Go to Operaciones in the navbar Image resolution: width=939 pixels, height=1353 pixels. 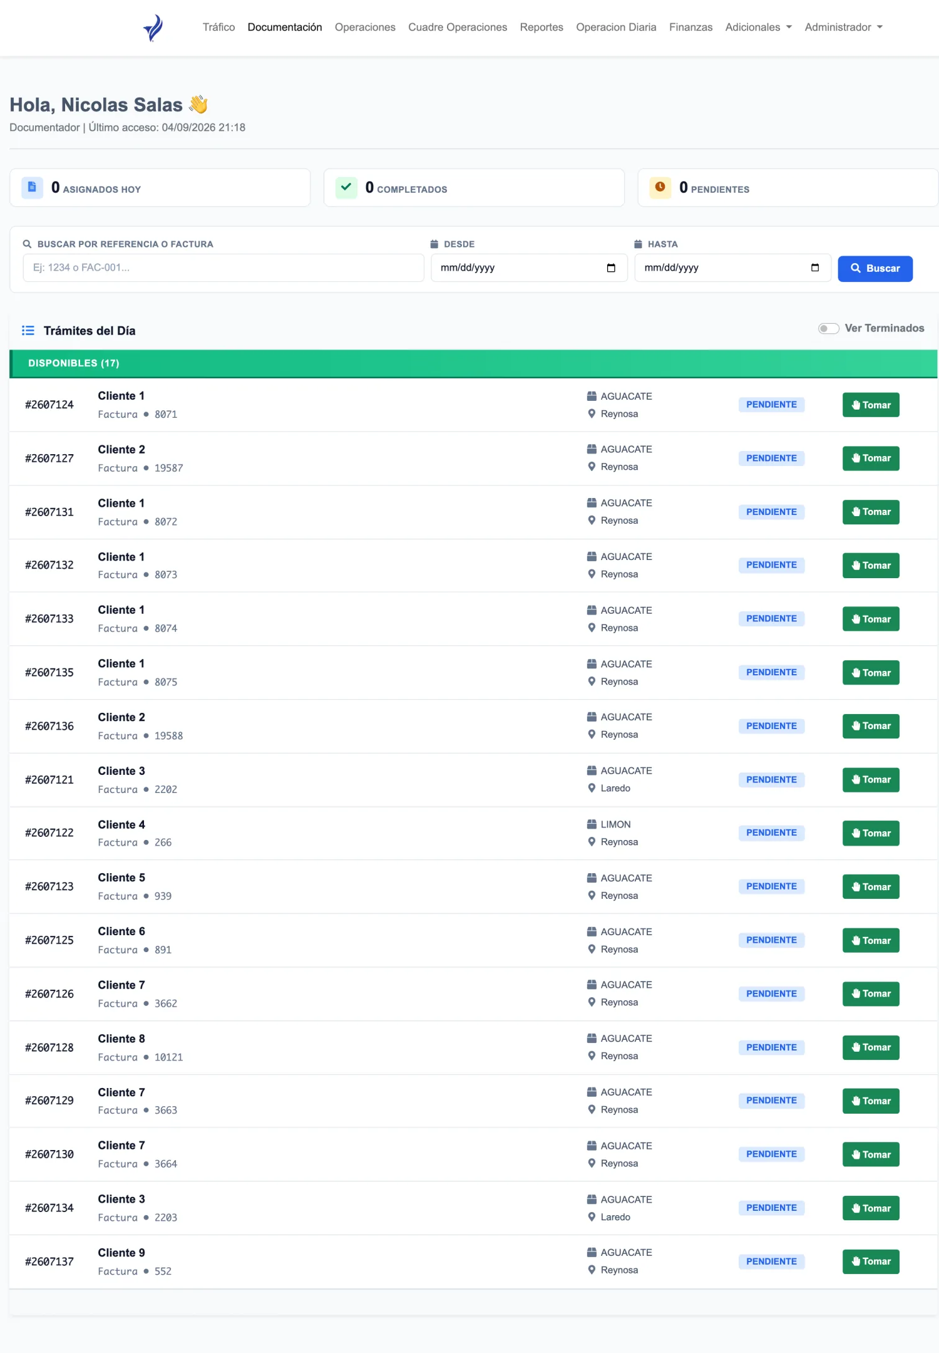[365, 27]
